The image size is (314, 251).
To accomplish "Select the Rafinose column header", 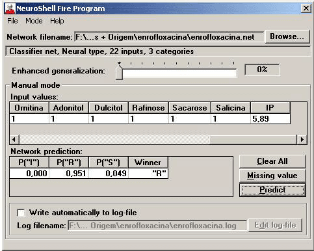I will [148, 108].
